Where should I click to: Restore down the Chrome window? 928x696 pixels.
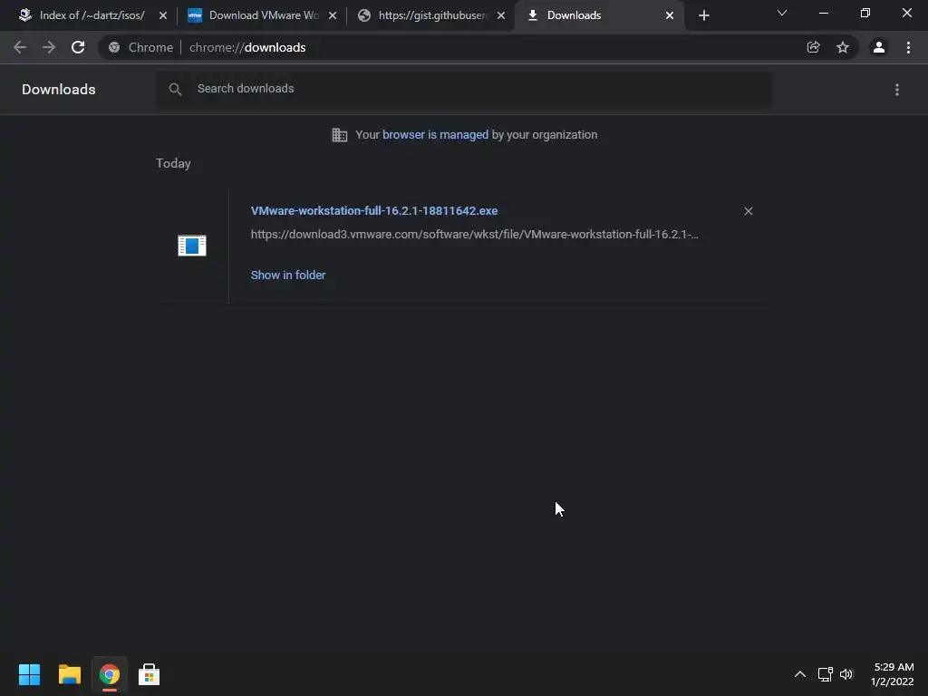point(865,13)
